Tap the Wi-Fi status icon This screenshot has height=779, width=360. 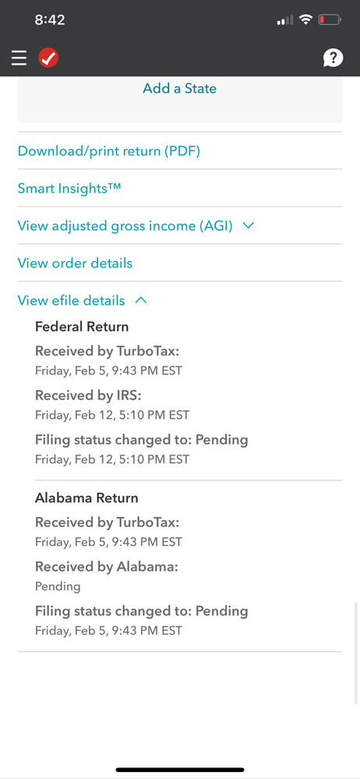pos(306,19)
